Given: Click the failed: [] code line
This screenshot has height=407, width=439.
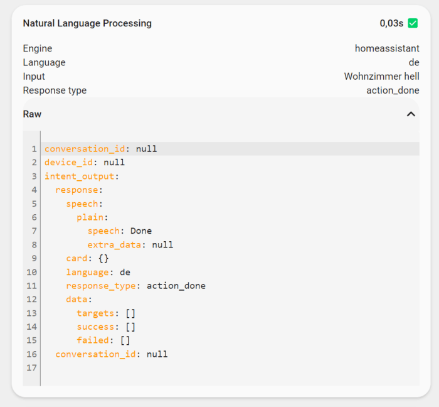Looking at the screenshot, I should [x=103, y=340].
